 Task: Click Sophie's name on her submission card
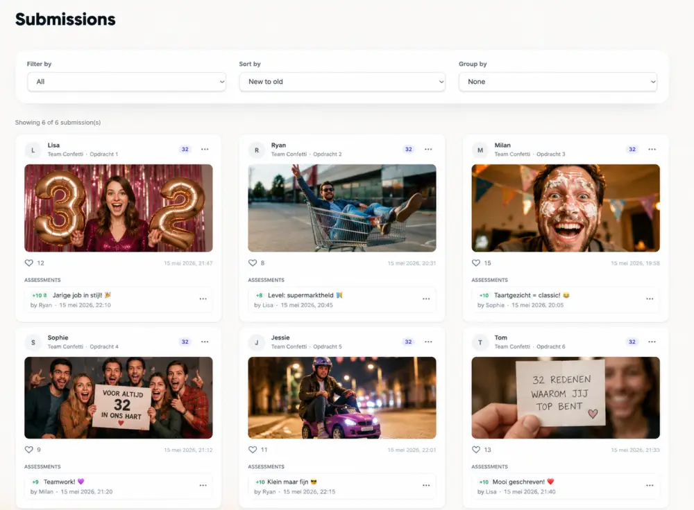[58, 337]
